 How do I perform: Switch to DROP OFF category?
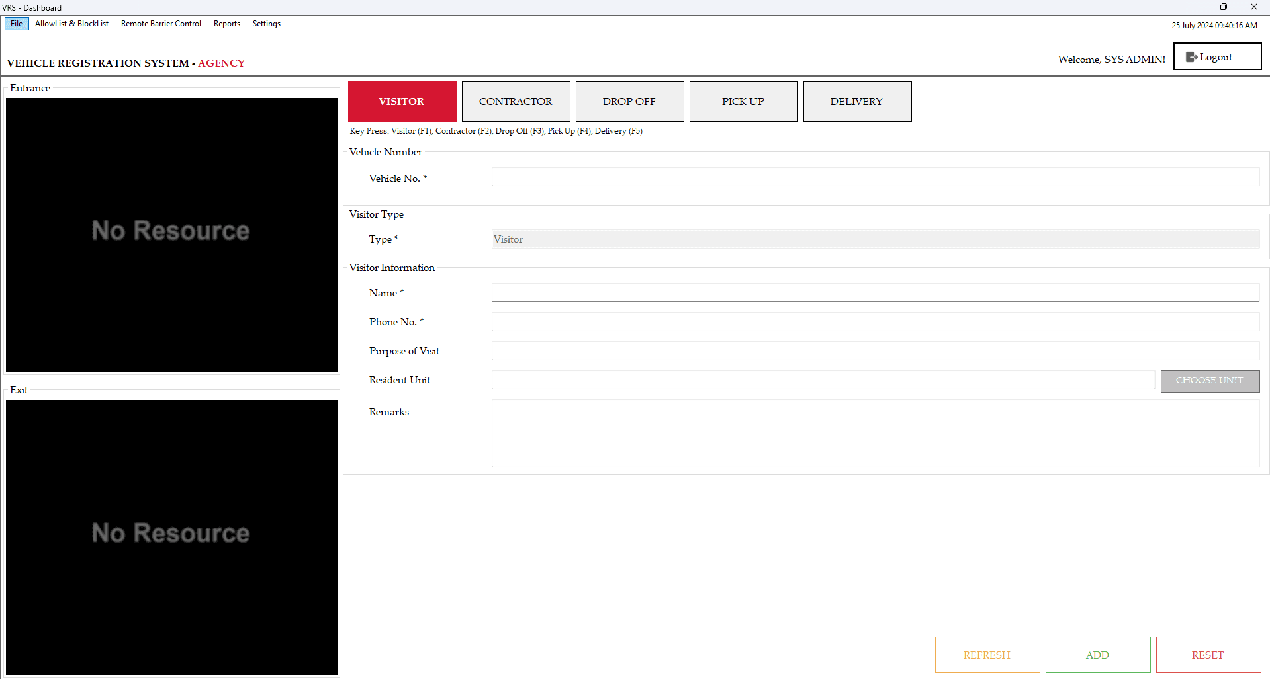629,101
